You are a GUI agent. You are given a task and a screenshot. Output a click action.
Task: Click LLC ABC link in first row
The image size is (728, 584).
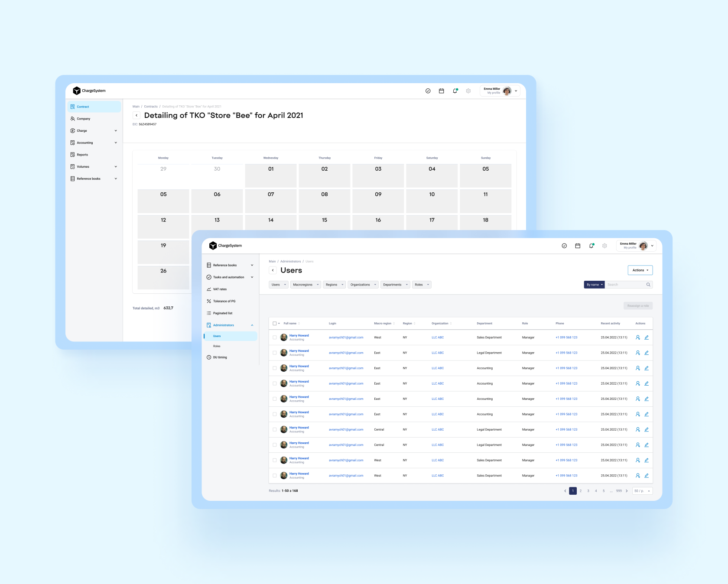(438, 337)
